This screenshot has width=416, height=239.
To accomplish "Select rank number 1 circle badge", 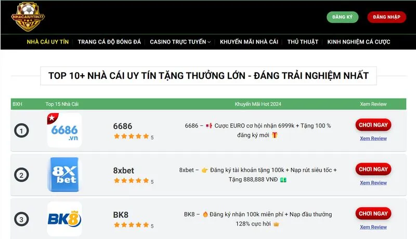I will pos(21,130).
